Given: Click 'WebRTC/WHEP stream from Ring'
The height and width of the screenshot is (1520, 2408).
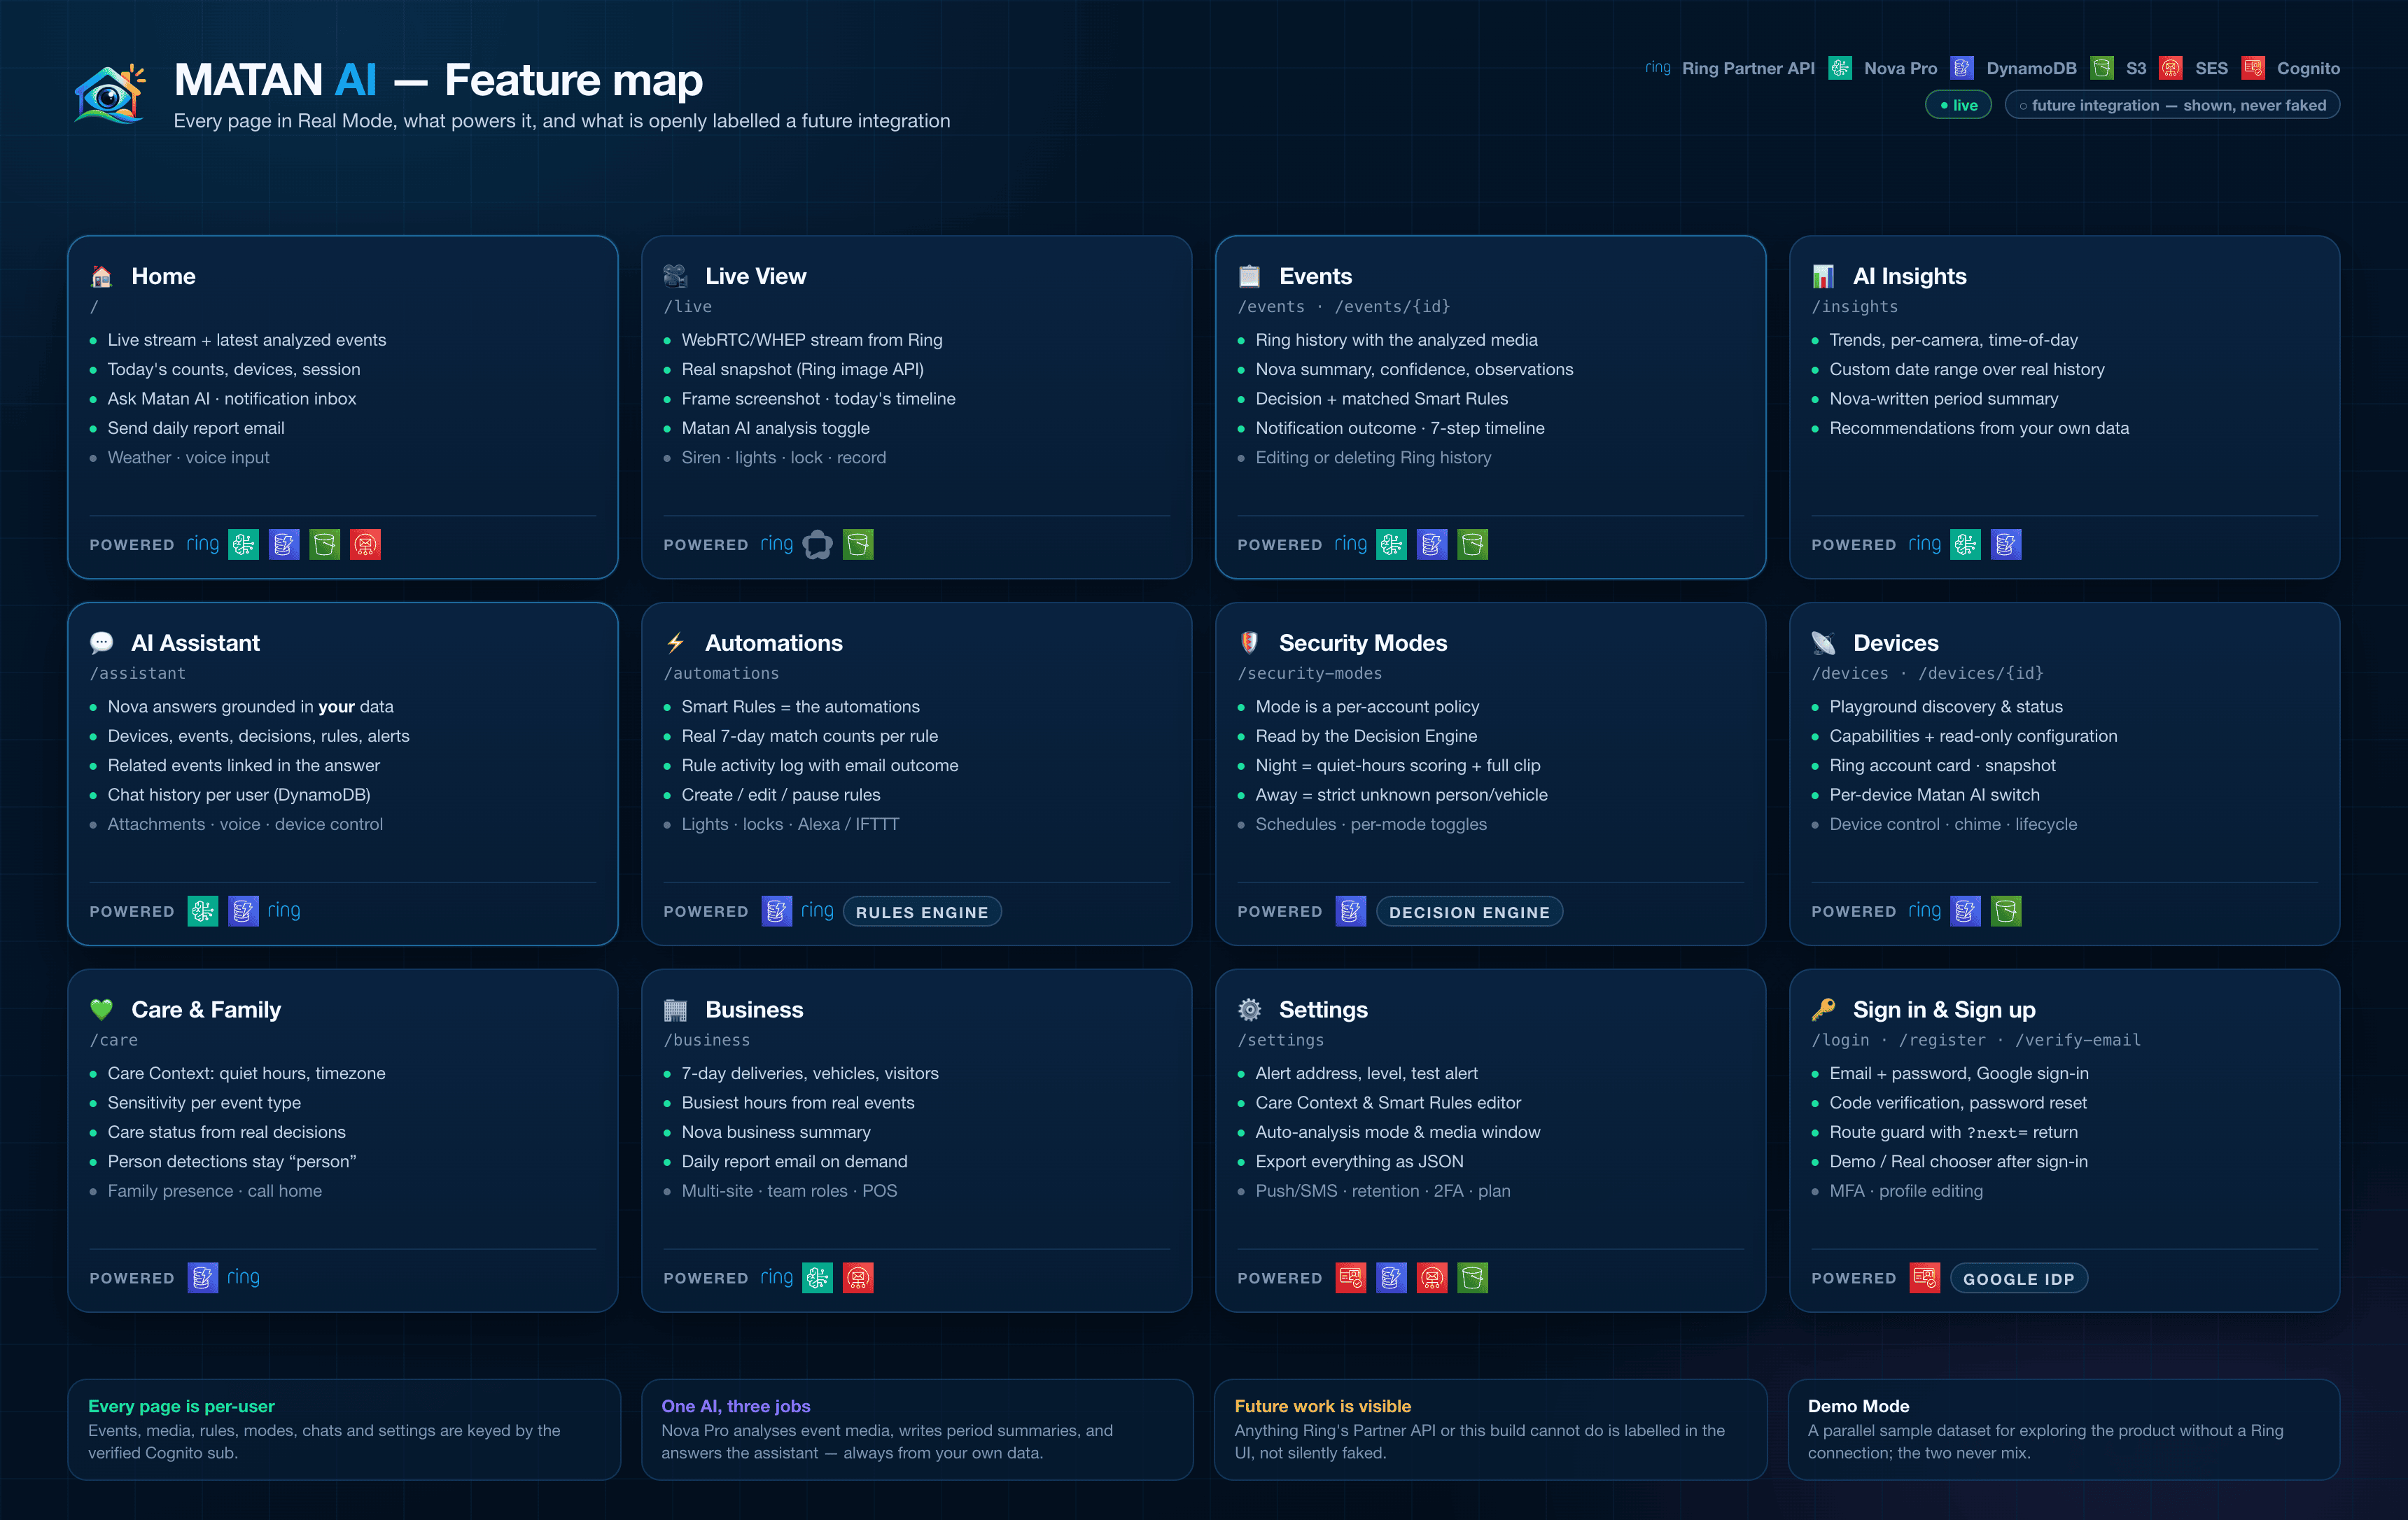Looking at the screenshot, I should click(812, 340).
